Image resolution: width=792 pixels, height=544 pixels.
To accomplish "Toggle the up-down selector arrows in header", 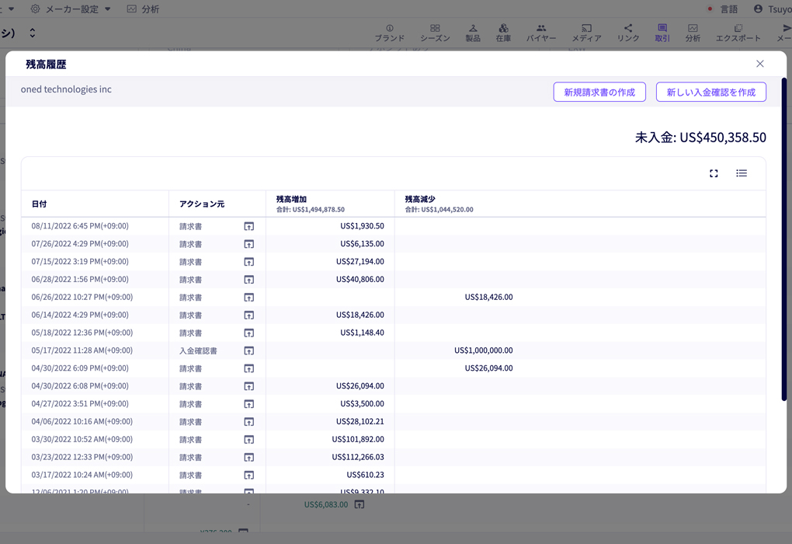I will coord(33,33).
